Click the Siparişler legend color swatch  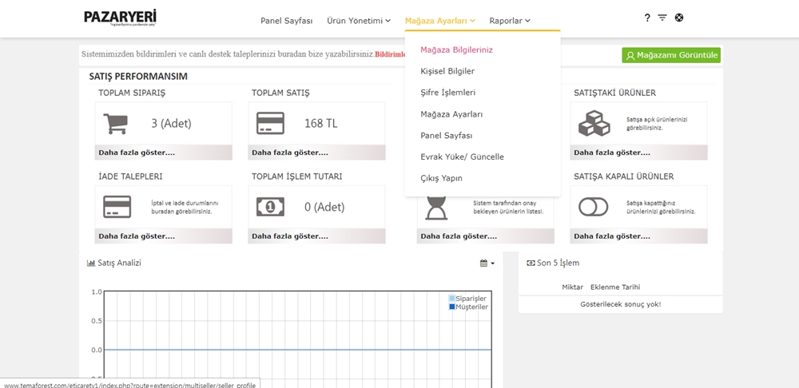click(452, 299)
